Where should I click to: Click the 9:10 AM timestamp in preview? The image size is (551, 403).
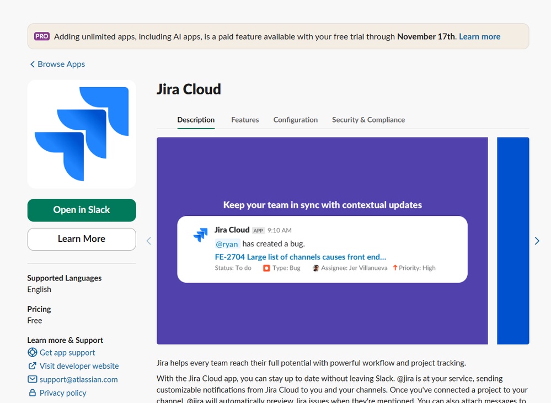(280, 230)
